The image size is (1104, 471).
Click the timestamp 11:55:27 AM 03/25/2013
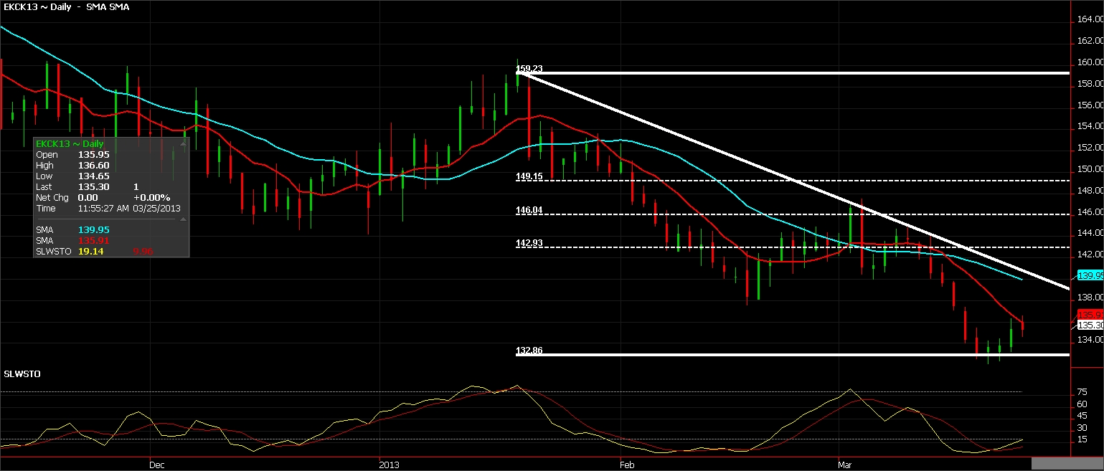(x=129, y=209)
